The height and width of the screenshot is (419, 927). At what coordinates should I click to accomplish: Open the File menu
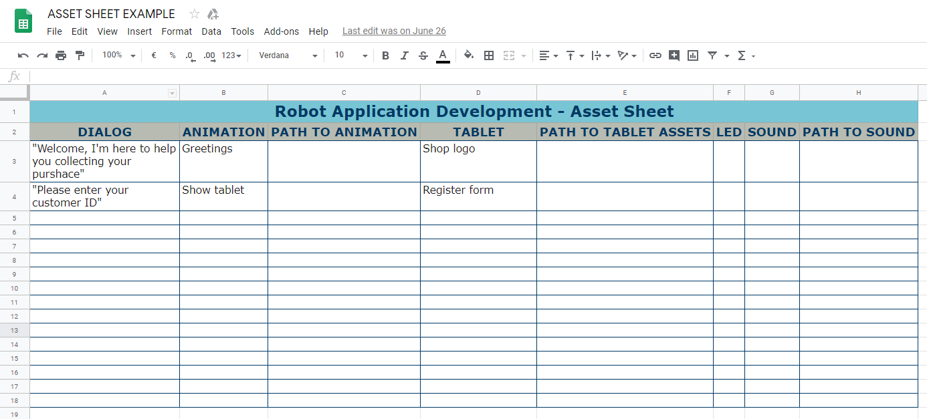coord(54,31)
